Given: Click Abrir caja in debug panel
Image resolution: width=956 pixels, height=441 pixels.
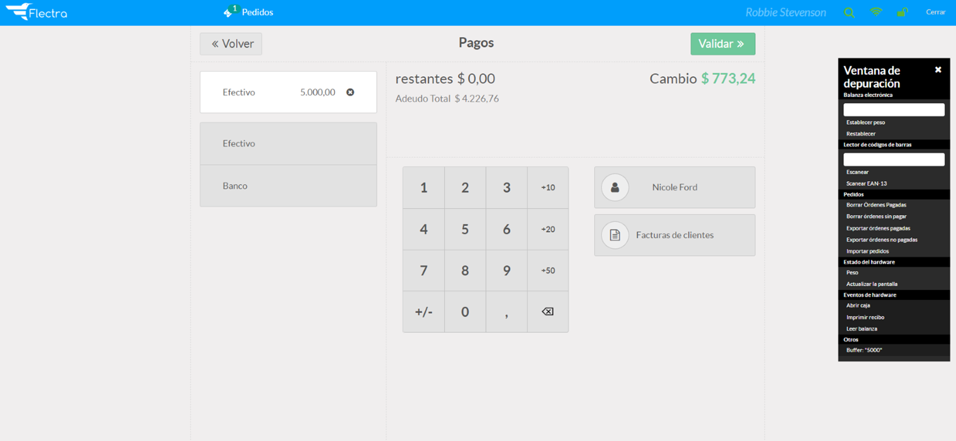Looking at the screenshot, I should point(858,306).
